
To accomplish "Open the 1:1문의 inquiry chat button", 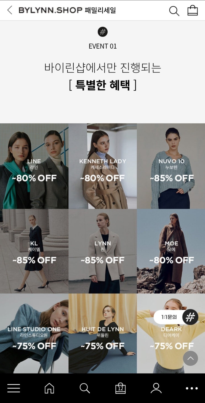I will pos(176,317).
